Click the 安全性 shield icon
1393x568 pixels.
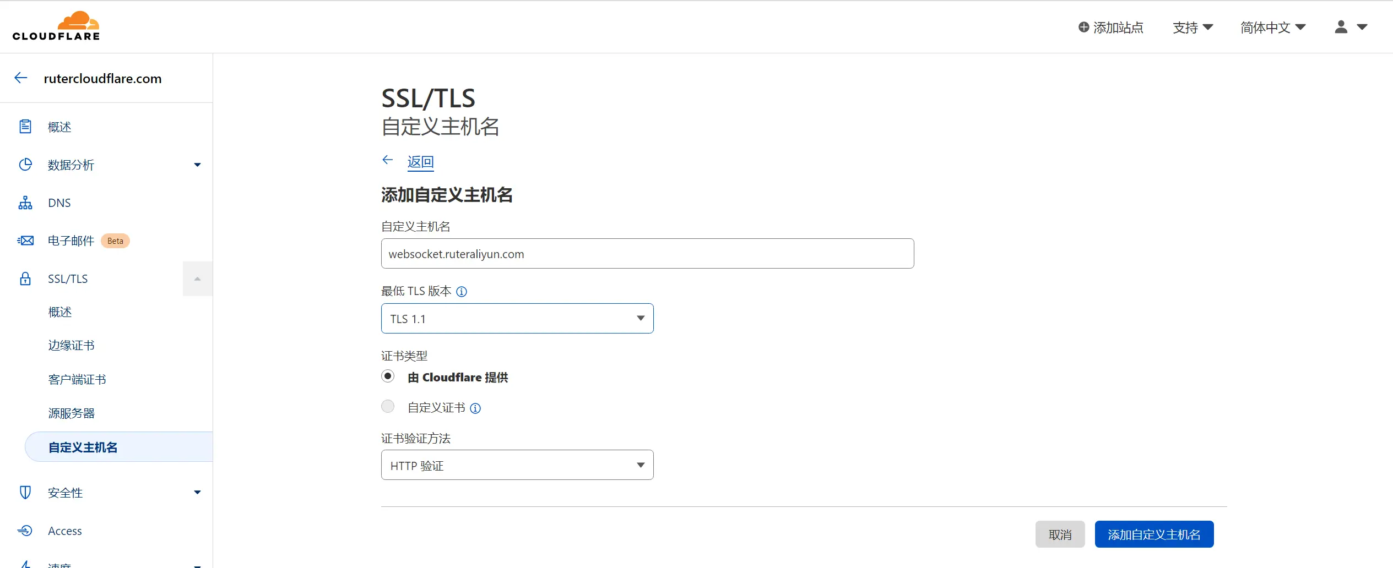pyautogui.click(x=25, y=493)
